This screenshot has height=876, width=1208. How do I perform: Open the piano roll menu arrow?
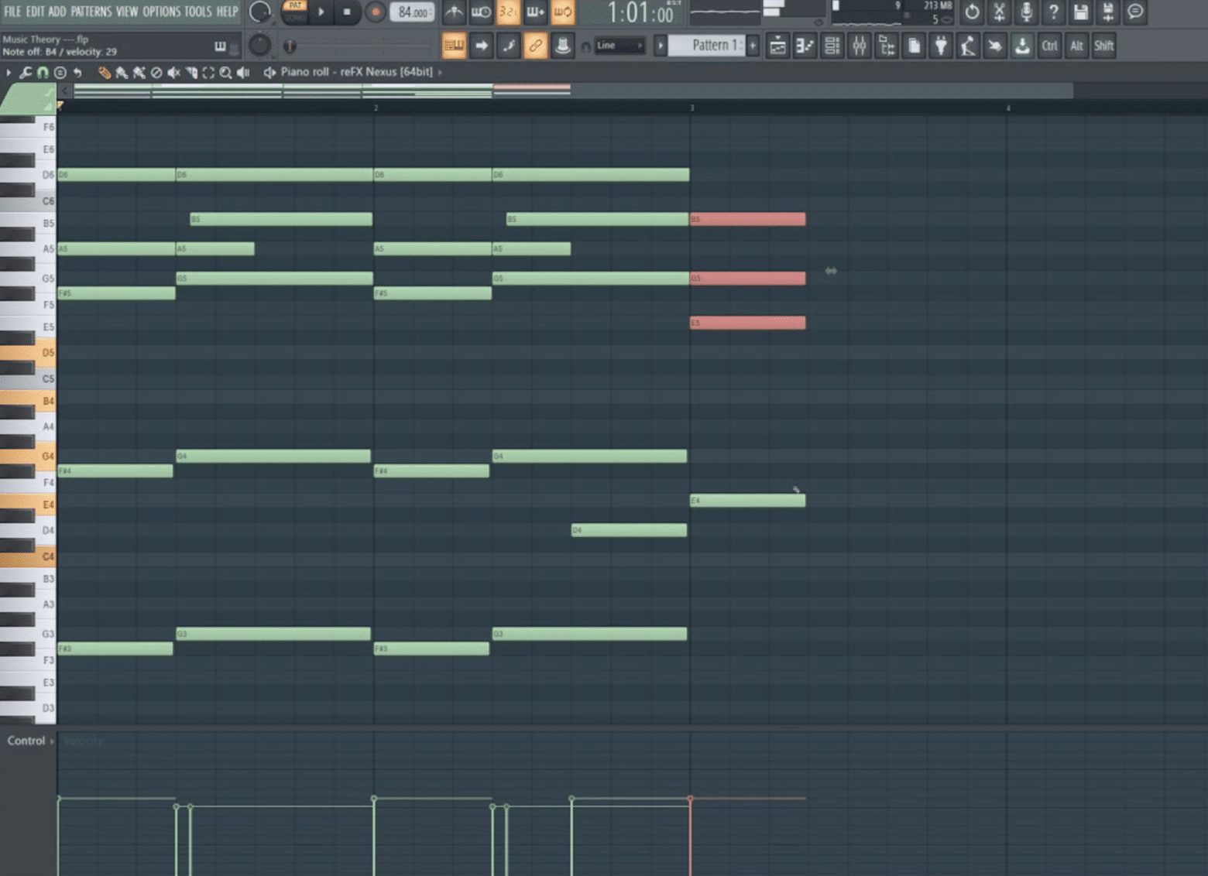(9, 72)
